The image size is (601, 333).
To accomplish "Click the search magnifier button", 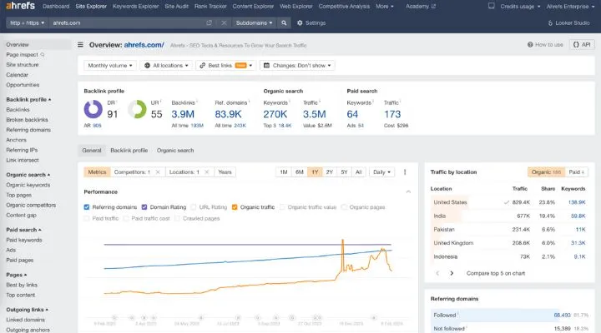I will 284,23.
